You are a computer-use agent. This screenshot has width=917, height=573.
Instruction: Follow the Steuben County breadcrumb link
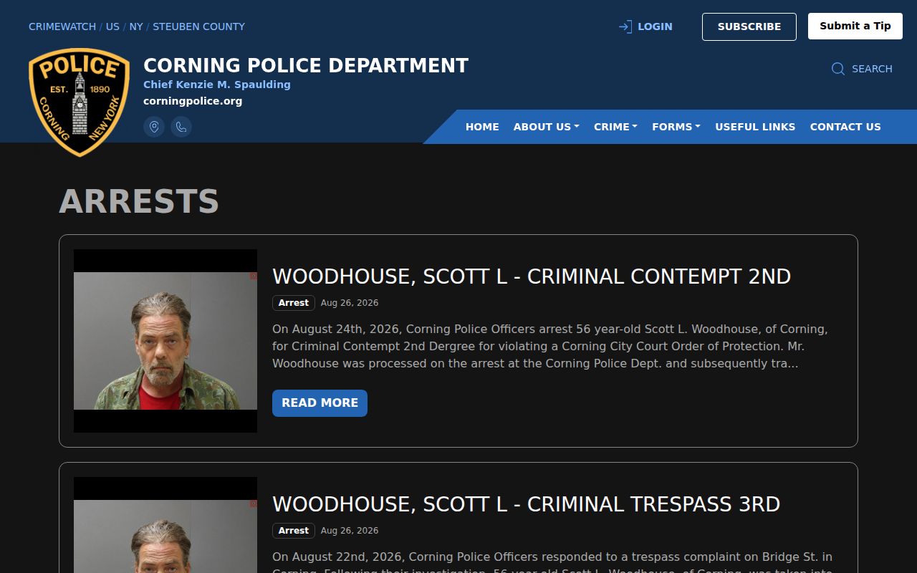[198, 27]
